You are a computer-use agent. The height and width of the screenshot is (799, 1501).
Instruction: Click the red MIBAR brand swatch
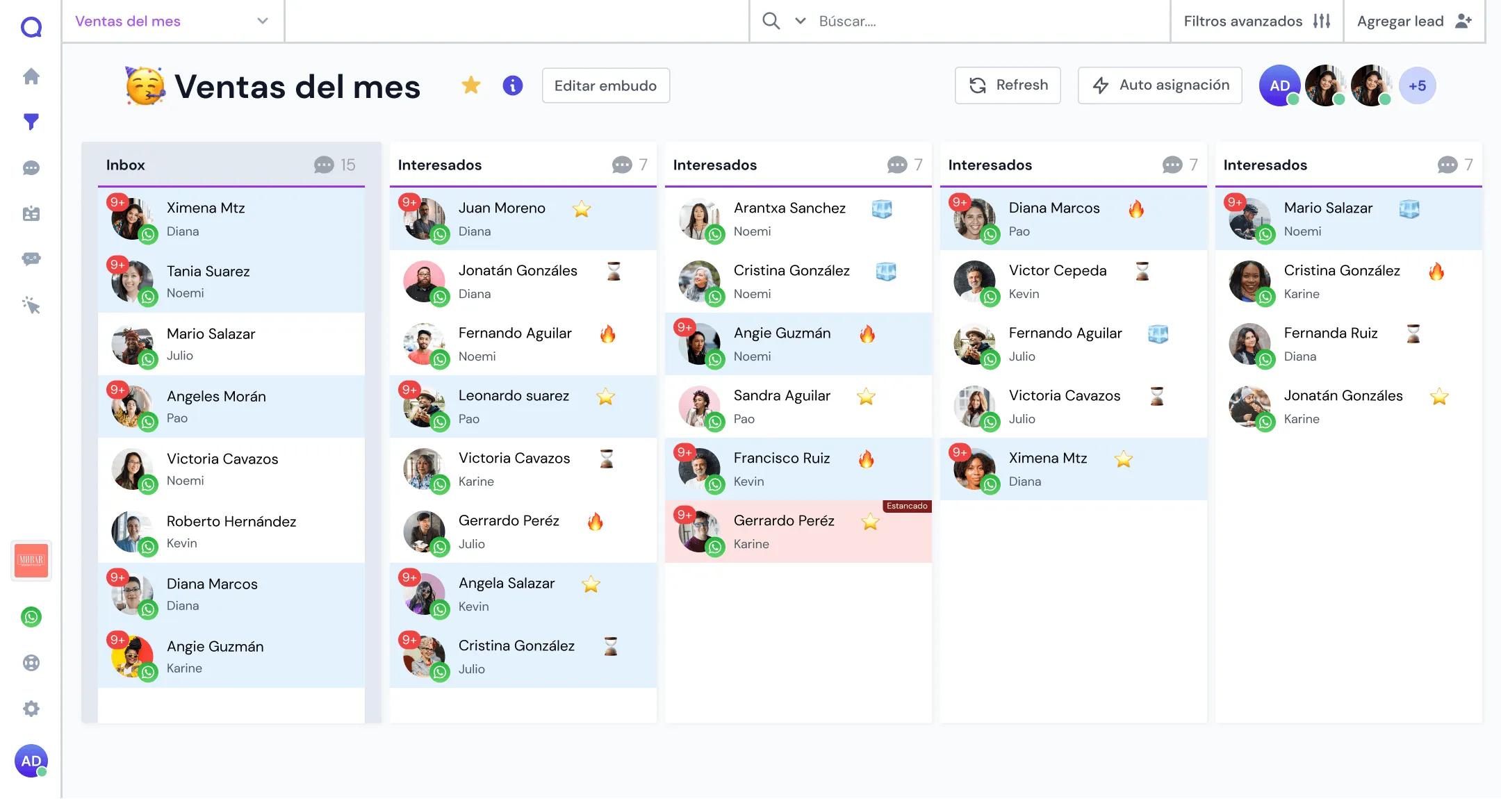click(x=31, y=560)
